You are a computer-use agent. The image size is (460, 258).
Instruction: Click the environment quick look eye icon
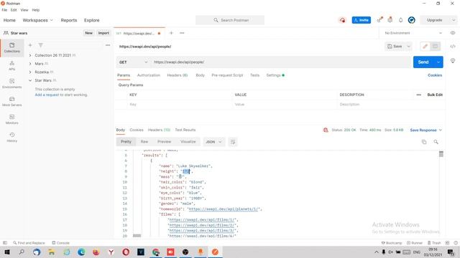[x=453, y=33]
